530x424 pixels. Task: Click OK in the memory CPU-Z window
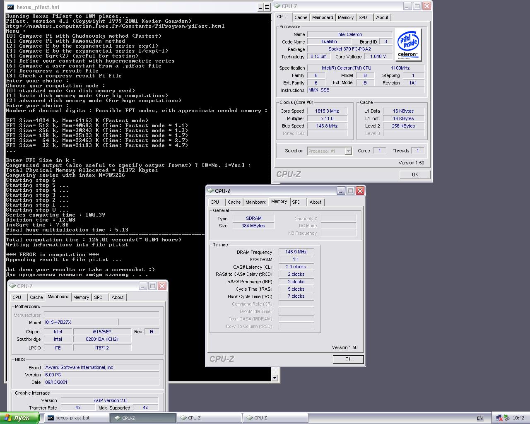(x=348, y=359)
